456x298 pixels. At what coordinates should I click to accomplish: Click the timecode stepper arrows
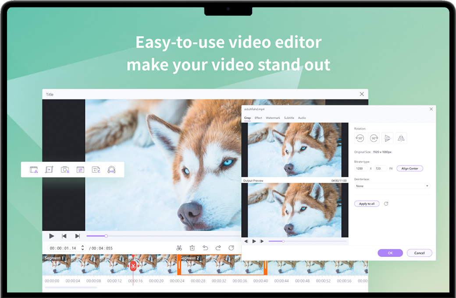(x=82, y=248)
